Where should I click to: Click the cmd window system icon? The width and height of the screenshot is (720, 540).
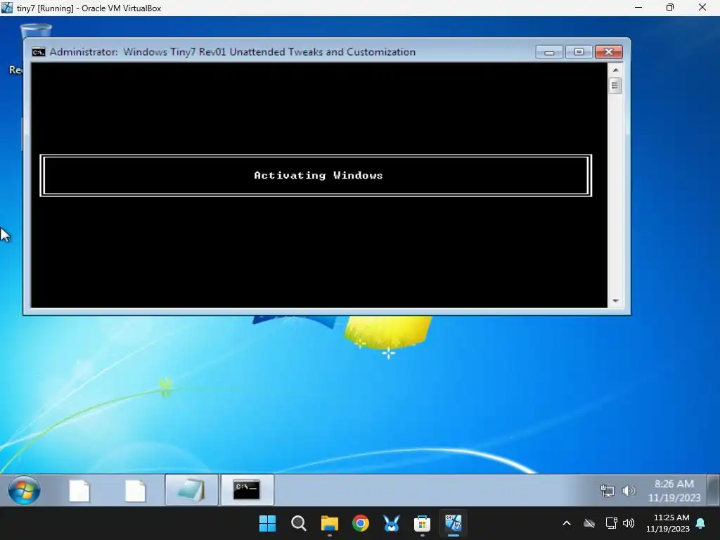(39, 52)
